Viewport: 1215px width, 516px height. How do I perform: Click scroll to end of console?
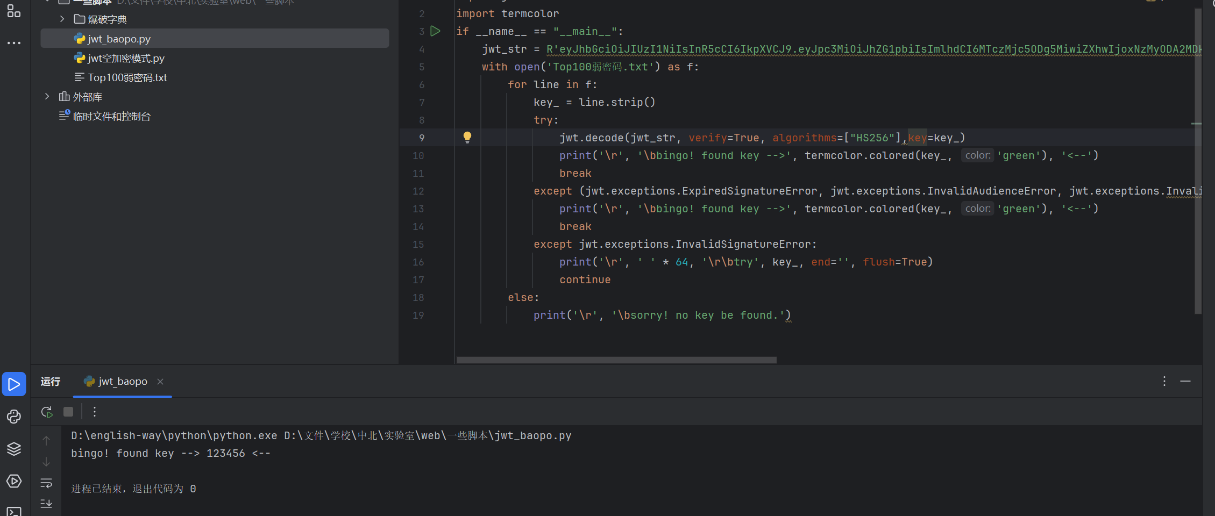[46, 504]
